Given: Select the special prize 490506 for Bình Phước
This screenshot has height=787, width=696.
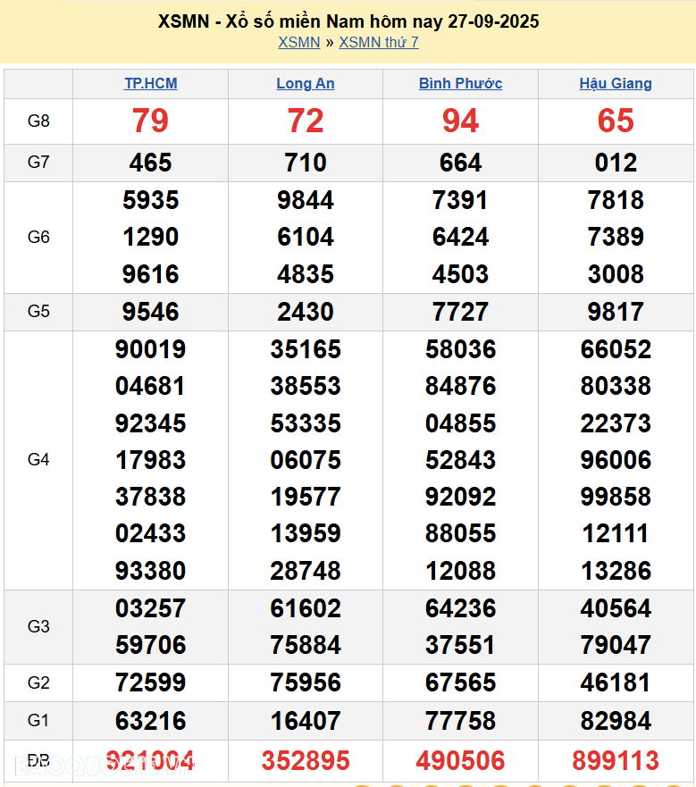Looking at the screenshot, I should [x=460, y=761].
